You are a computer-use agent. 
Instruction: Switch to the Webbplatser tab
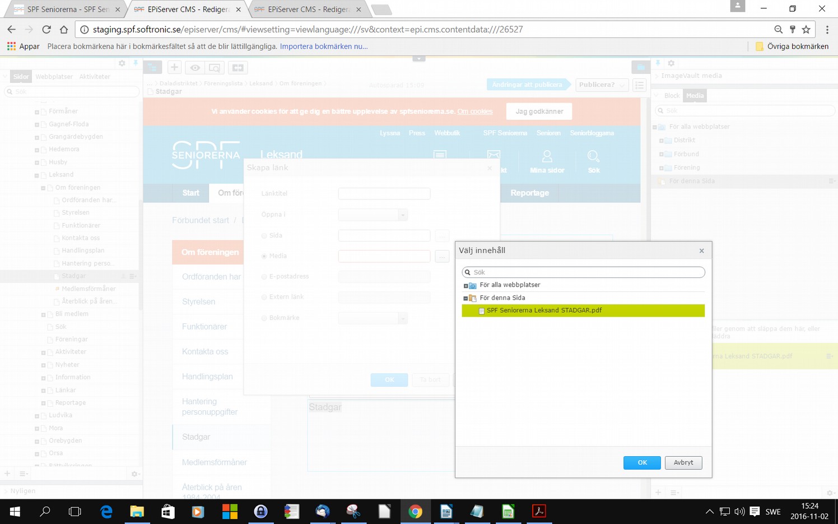pos(54,77)
